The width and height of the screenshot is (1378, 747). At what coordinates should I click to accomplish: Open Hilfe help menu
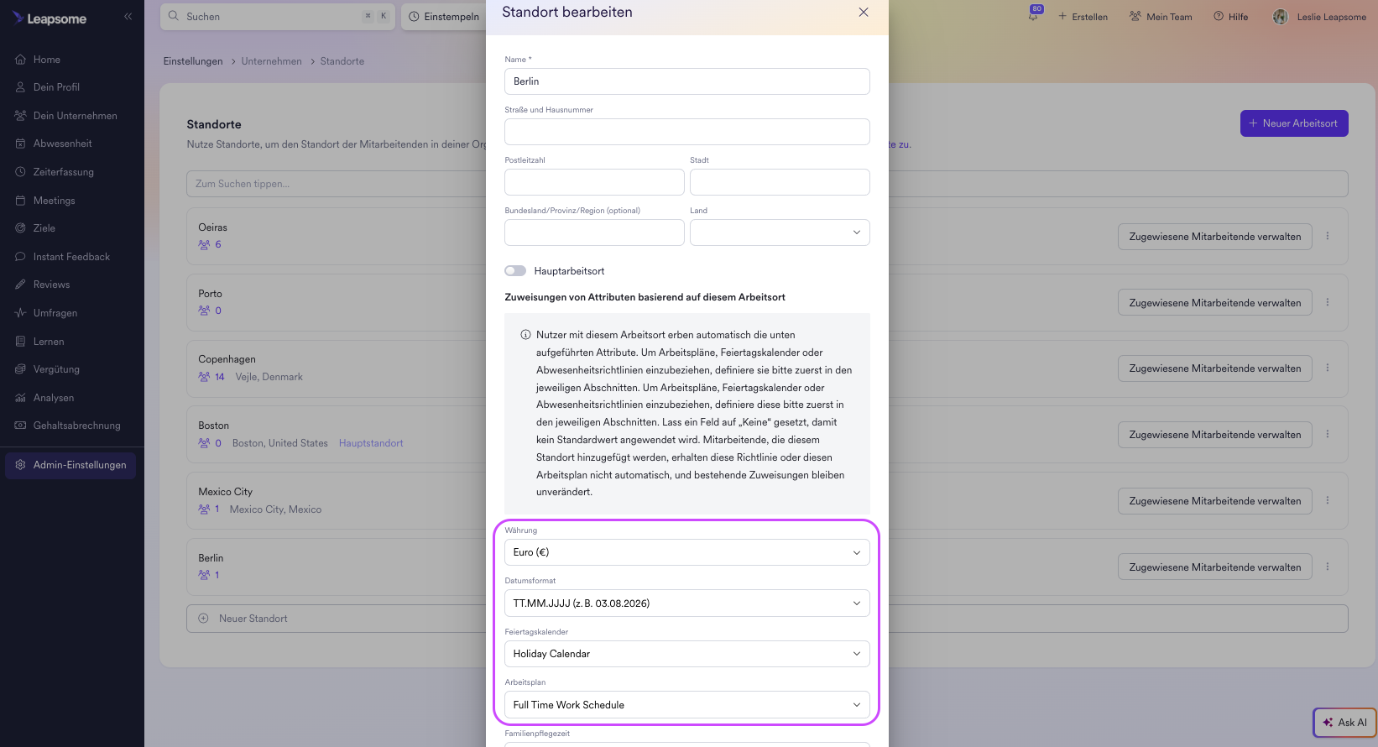1230,17
